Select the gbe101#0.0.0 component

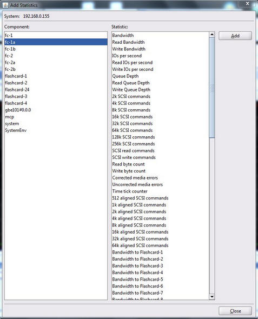56,110
